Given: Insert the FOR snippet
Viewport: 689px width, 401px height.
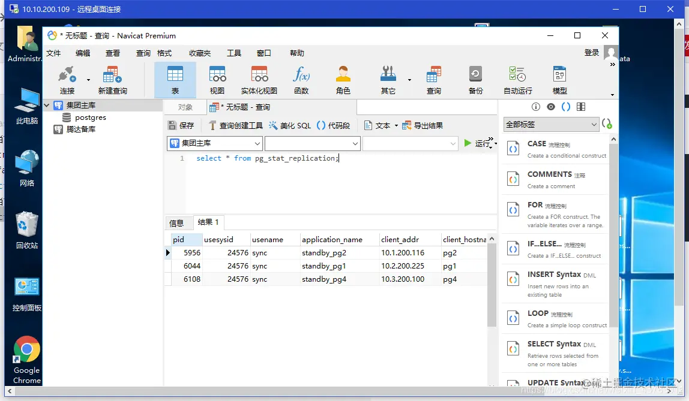Looking at the screenshot, I should (x=556, y=214).
